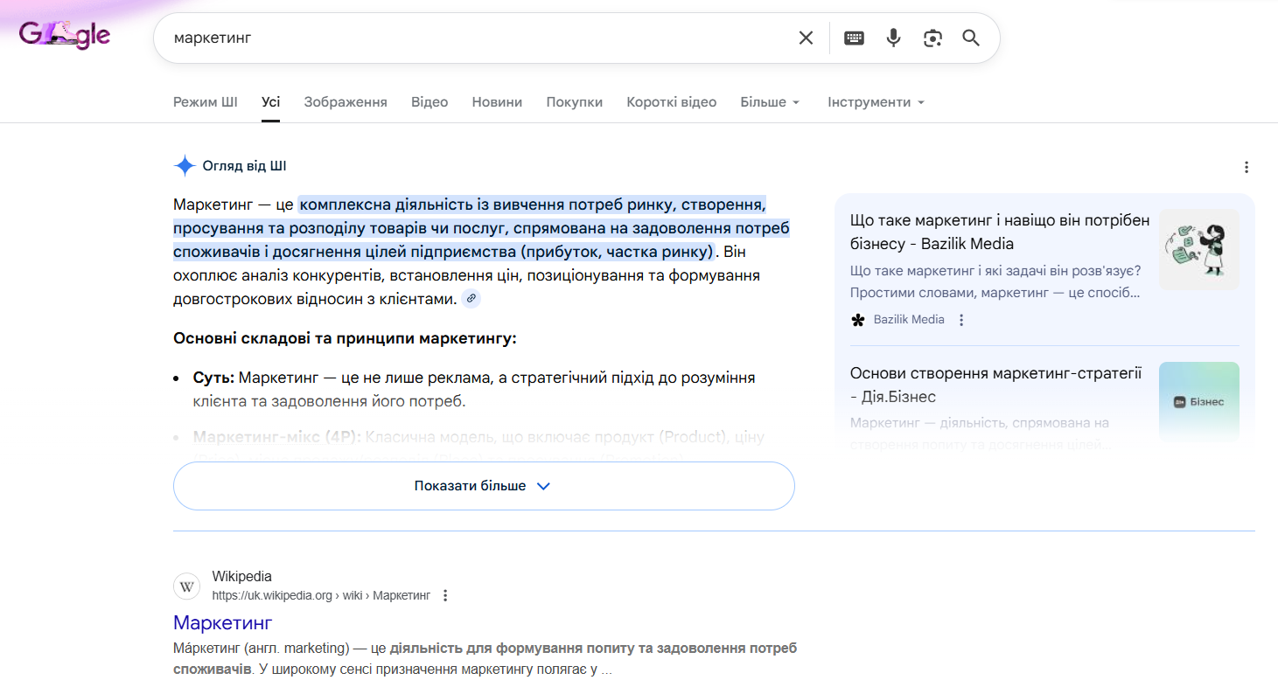Expand the Більше tab dropdown
The image size is (1278, 687).
770,101
